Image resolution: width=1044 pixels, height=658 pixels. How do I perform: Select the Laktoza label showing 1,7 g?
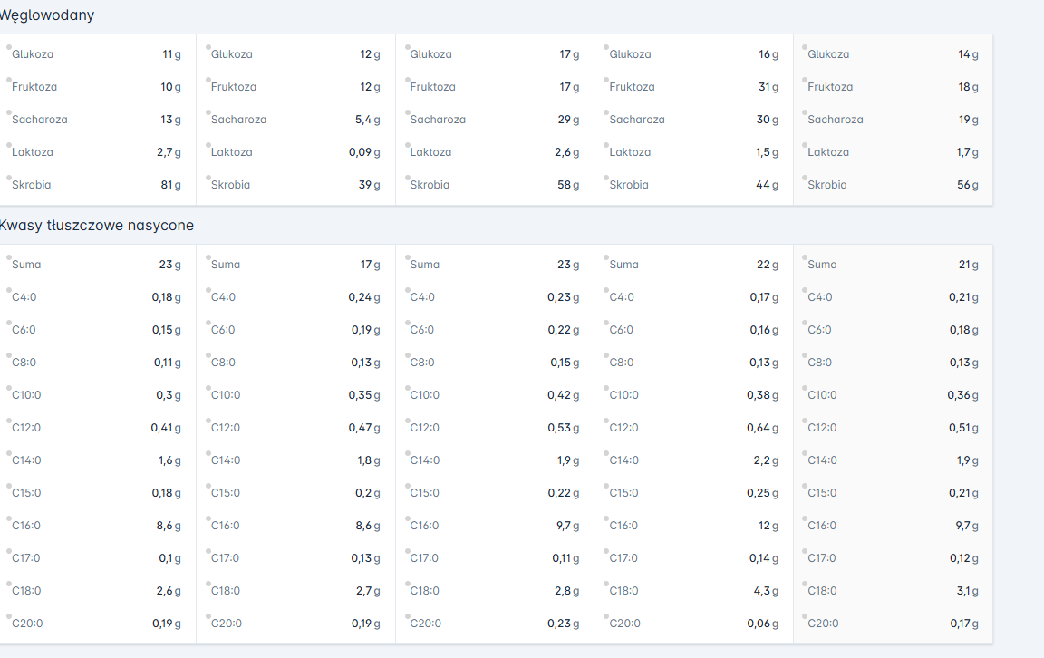click(x=828, y=152)
